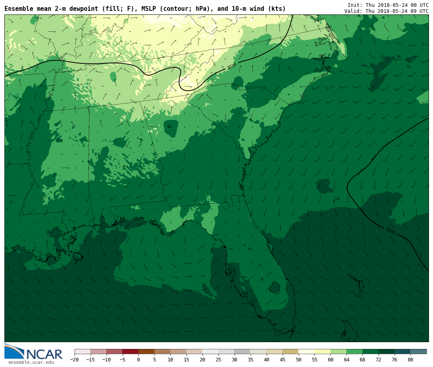The image size is (433, 367).
Task: Pick the dark red swatch between -5 and 0
Action: tap(130, 352)
